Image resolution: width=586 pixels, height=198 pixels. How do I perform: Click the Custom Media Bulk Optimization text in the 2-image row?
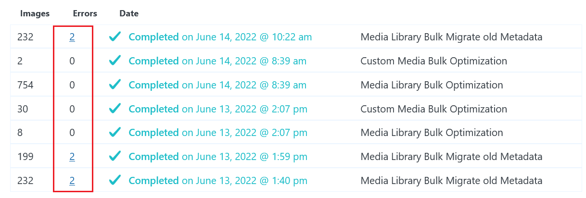click(x=433, y=61)
